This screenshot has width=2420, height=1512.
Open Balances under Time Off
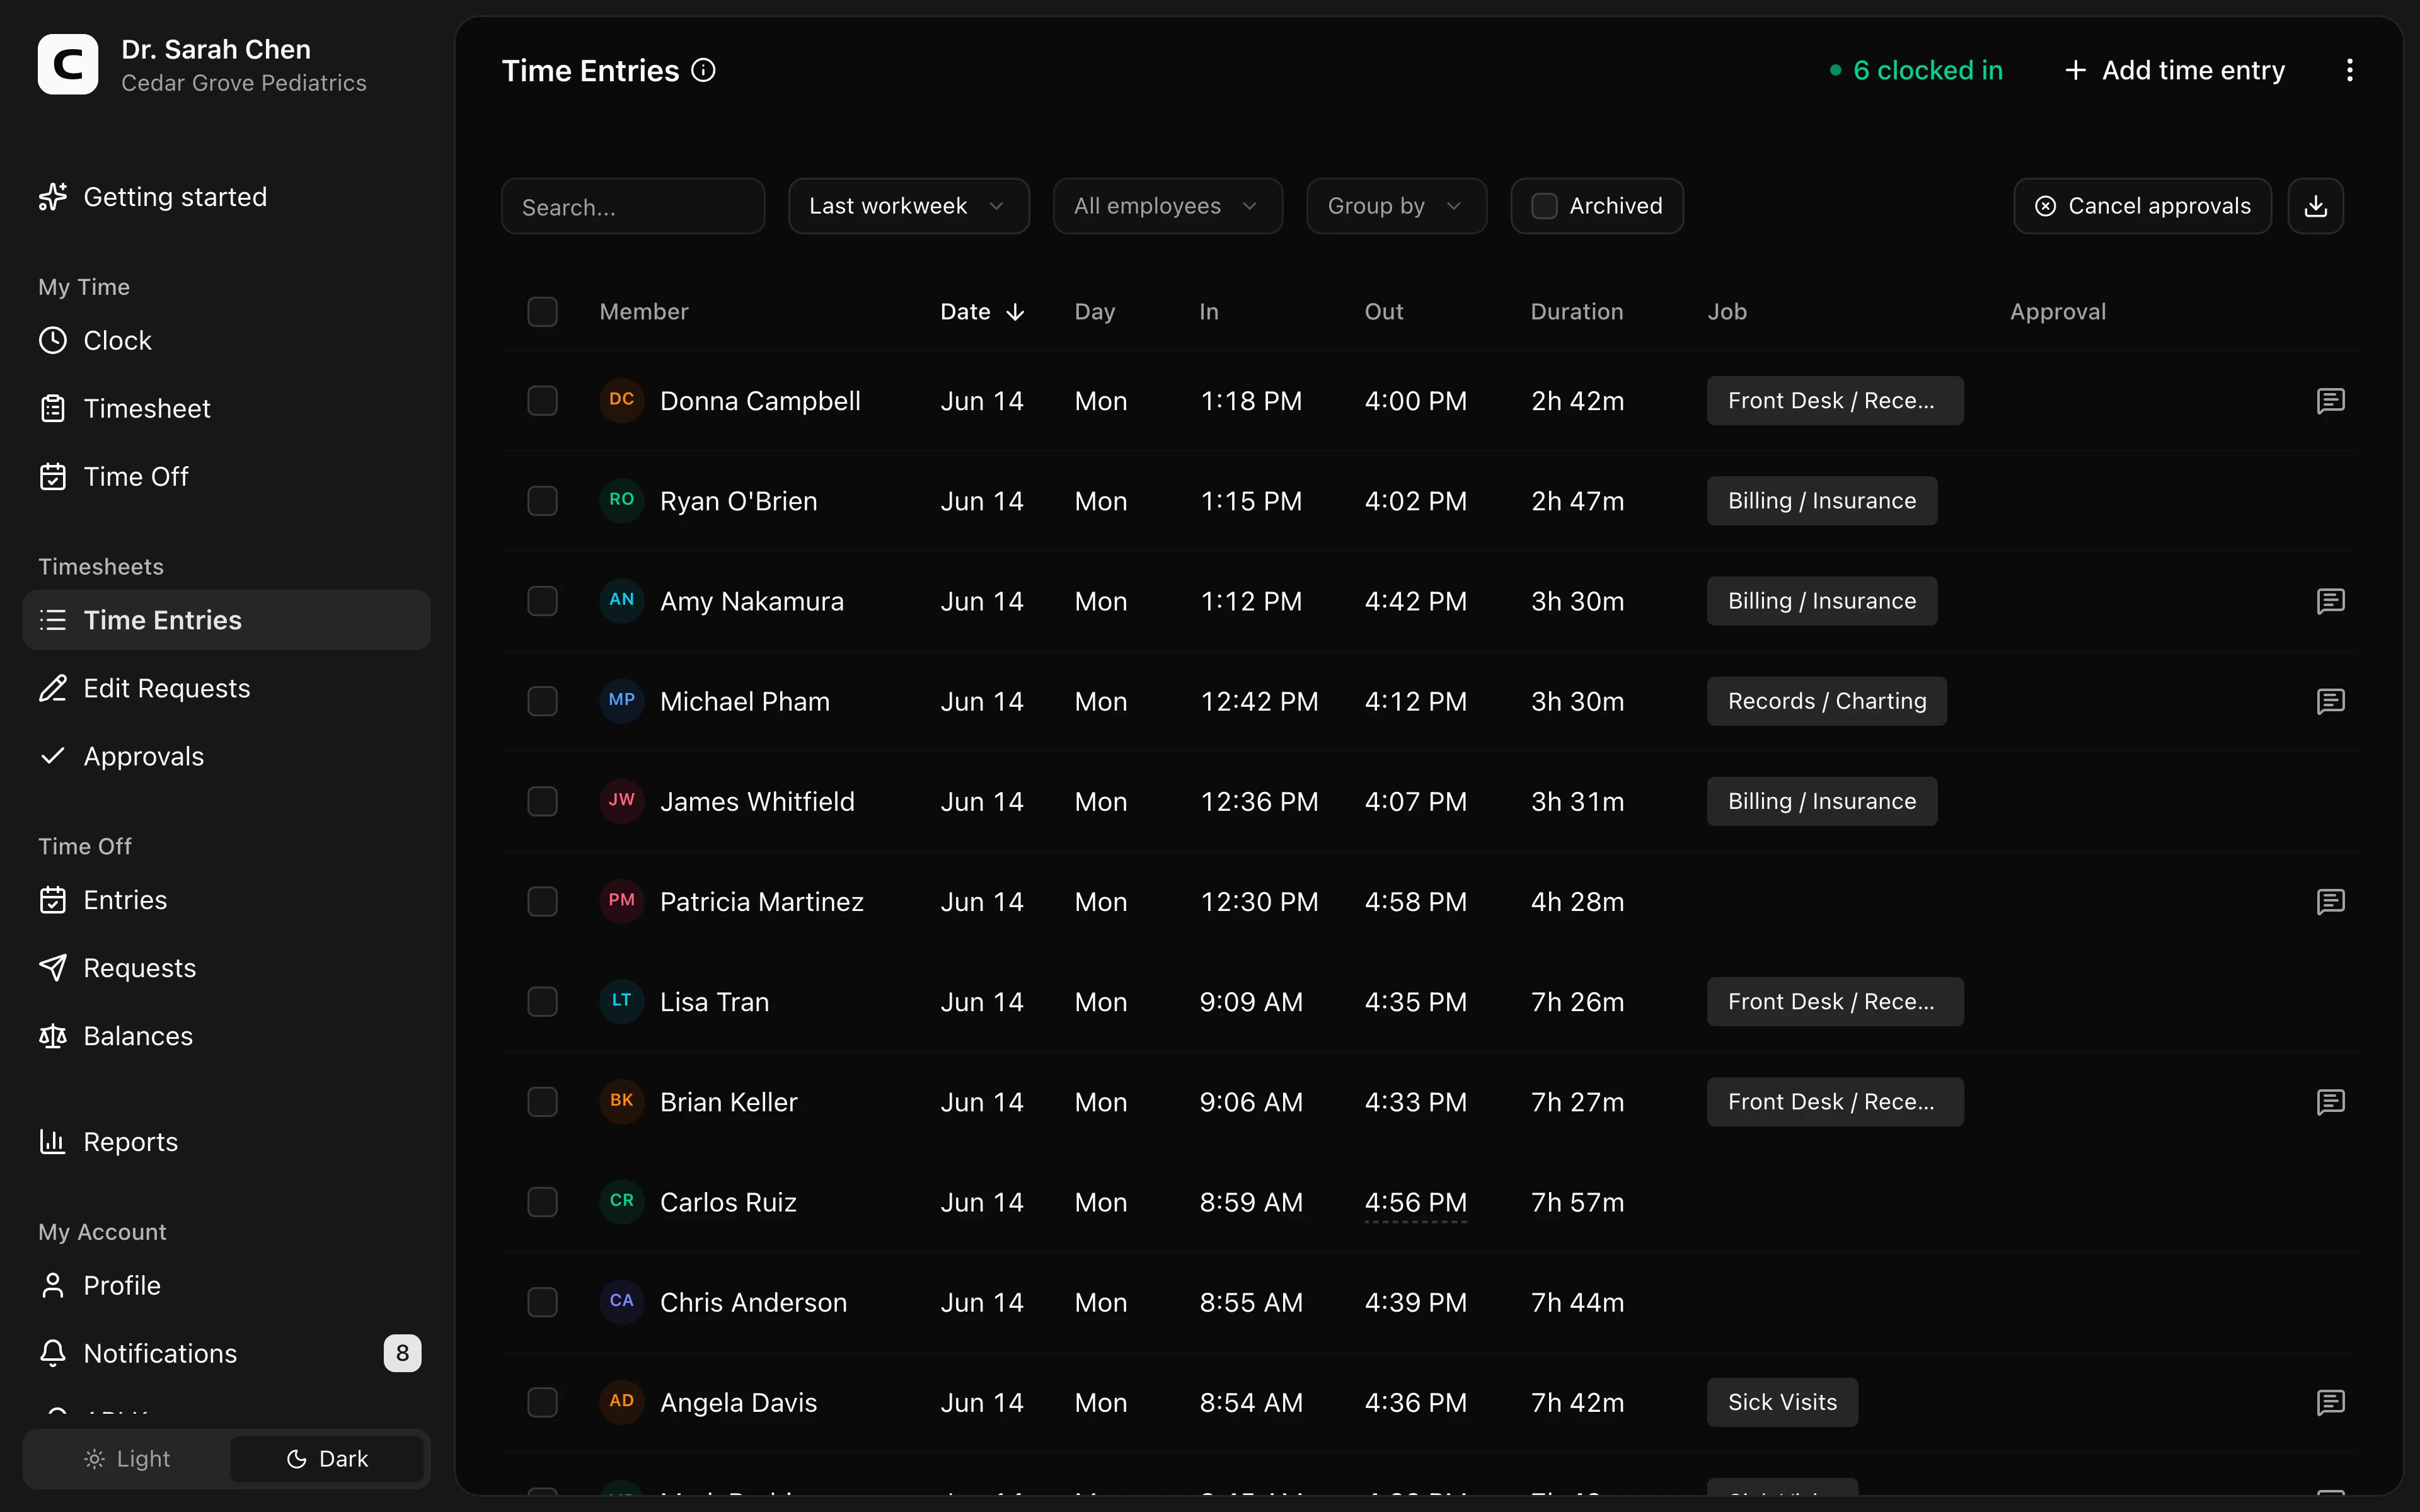tap(226, 1036)
